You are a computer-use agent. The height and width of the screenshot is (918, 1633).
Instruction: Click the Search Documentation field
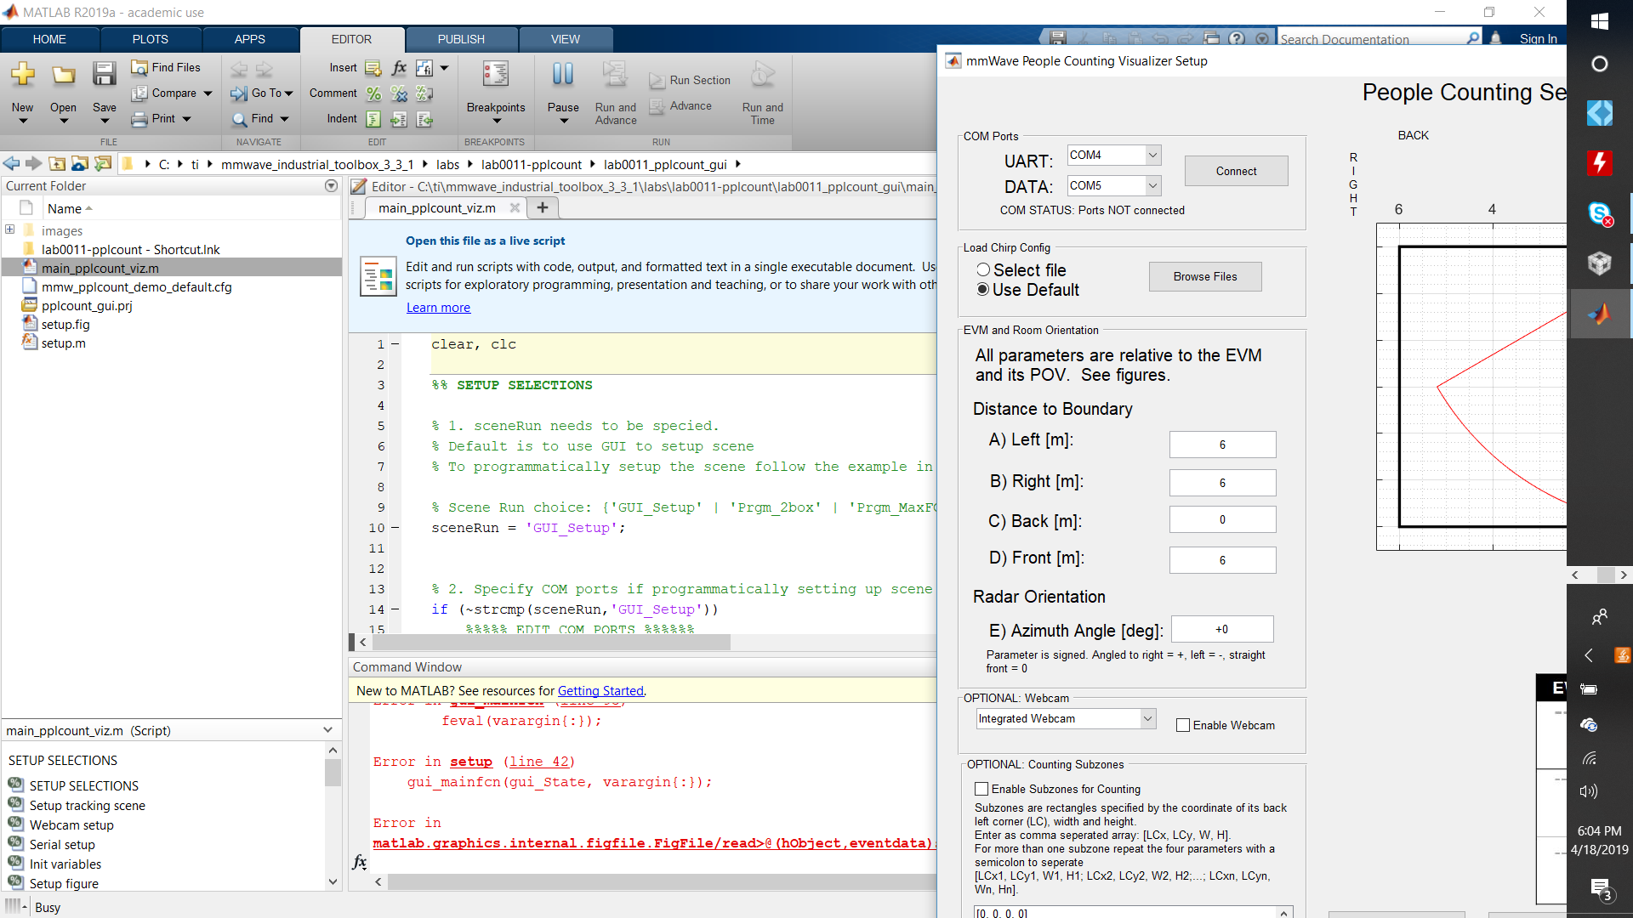coord(1372,39)
